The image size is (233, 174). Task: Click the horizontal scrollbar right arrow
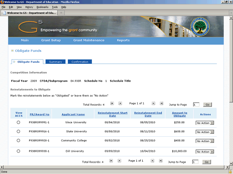(227, 167)
